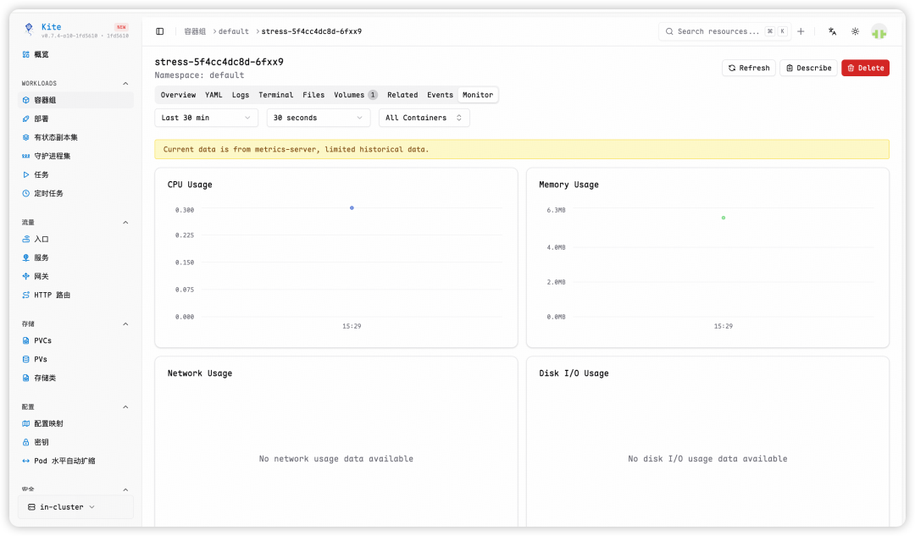Click the NEW badge by Kite
Screen dimensions: 915x536
pyautogui.click(x=121, y=27)
